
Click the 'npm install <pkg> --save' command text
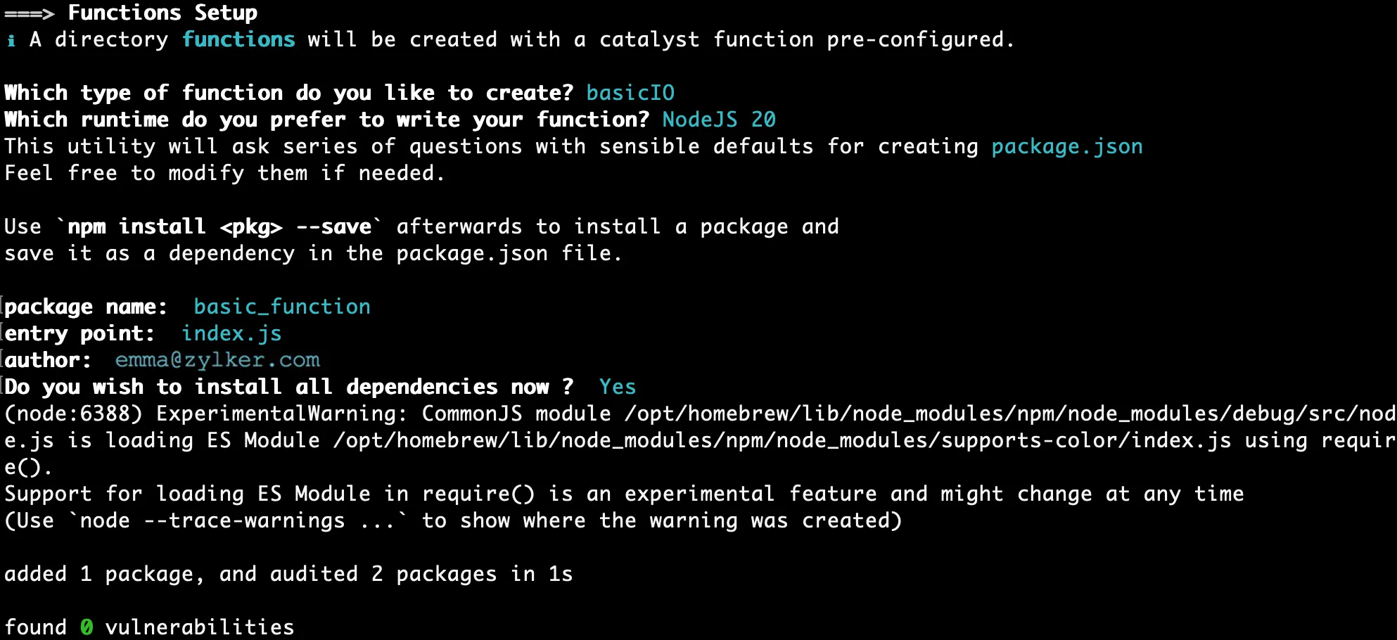tap(219, 227)
